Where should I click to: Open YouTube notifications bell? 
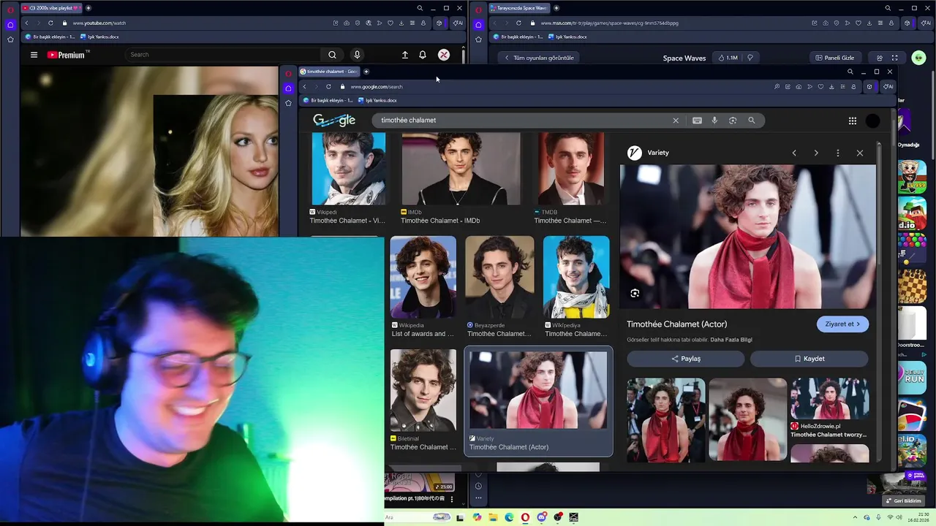[423, 55]
